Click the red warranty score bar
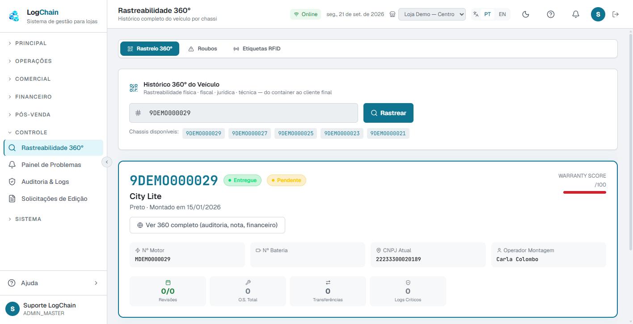The width and height of the screenshot is (633, 324). [585, 192]
